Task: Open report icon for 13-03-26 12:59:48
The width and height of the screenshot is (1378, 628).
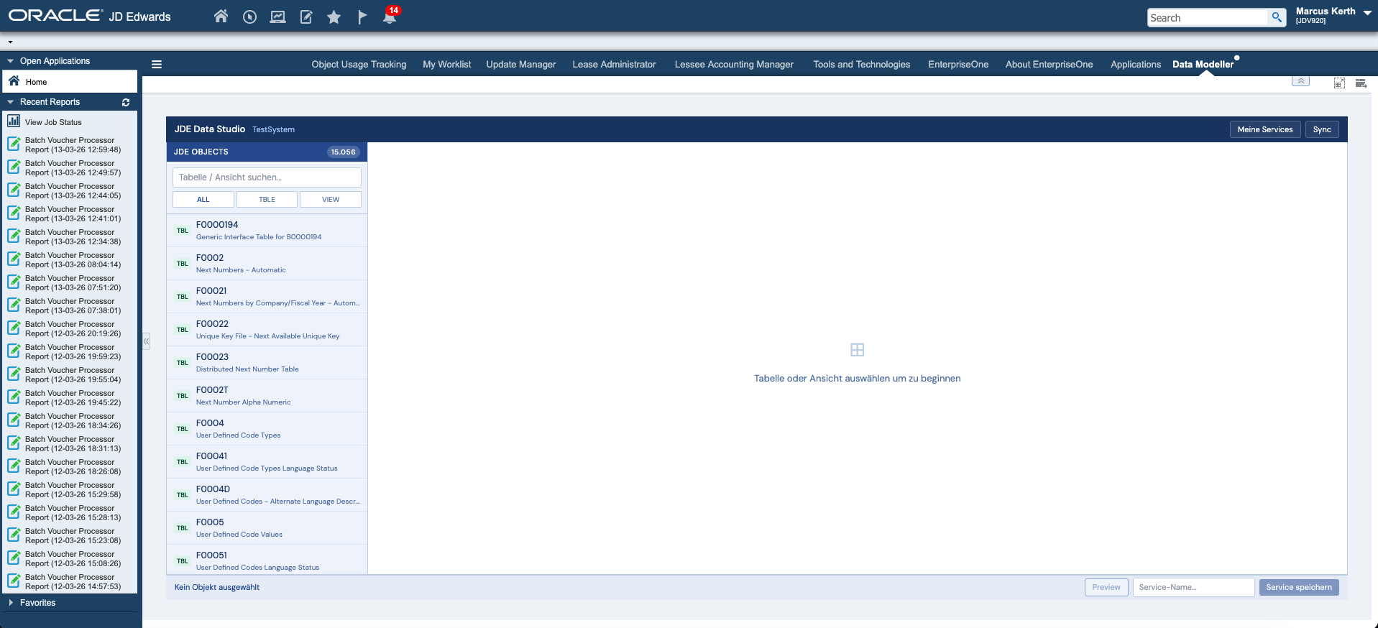Action: point(14,144)
